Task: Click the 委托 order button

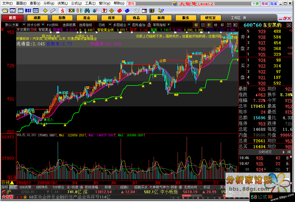Action: [x=131, y=4]
